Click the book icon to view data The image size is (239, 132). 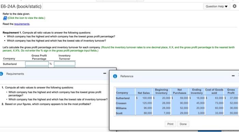pyautogui.click(x=5, y=18)
